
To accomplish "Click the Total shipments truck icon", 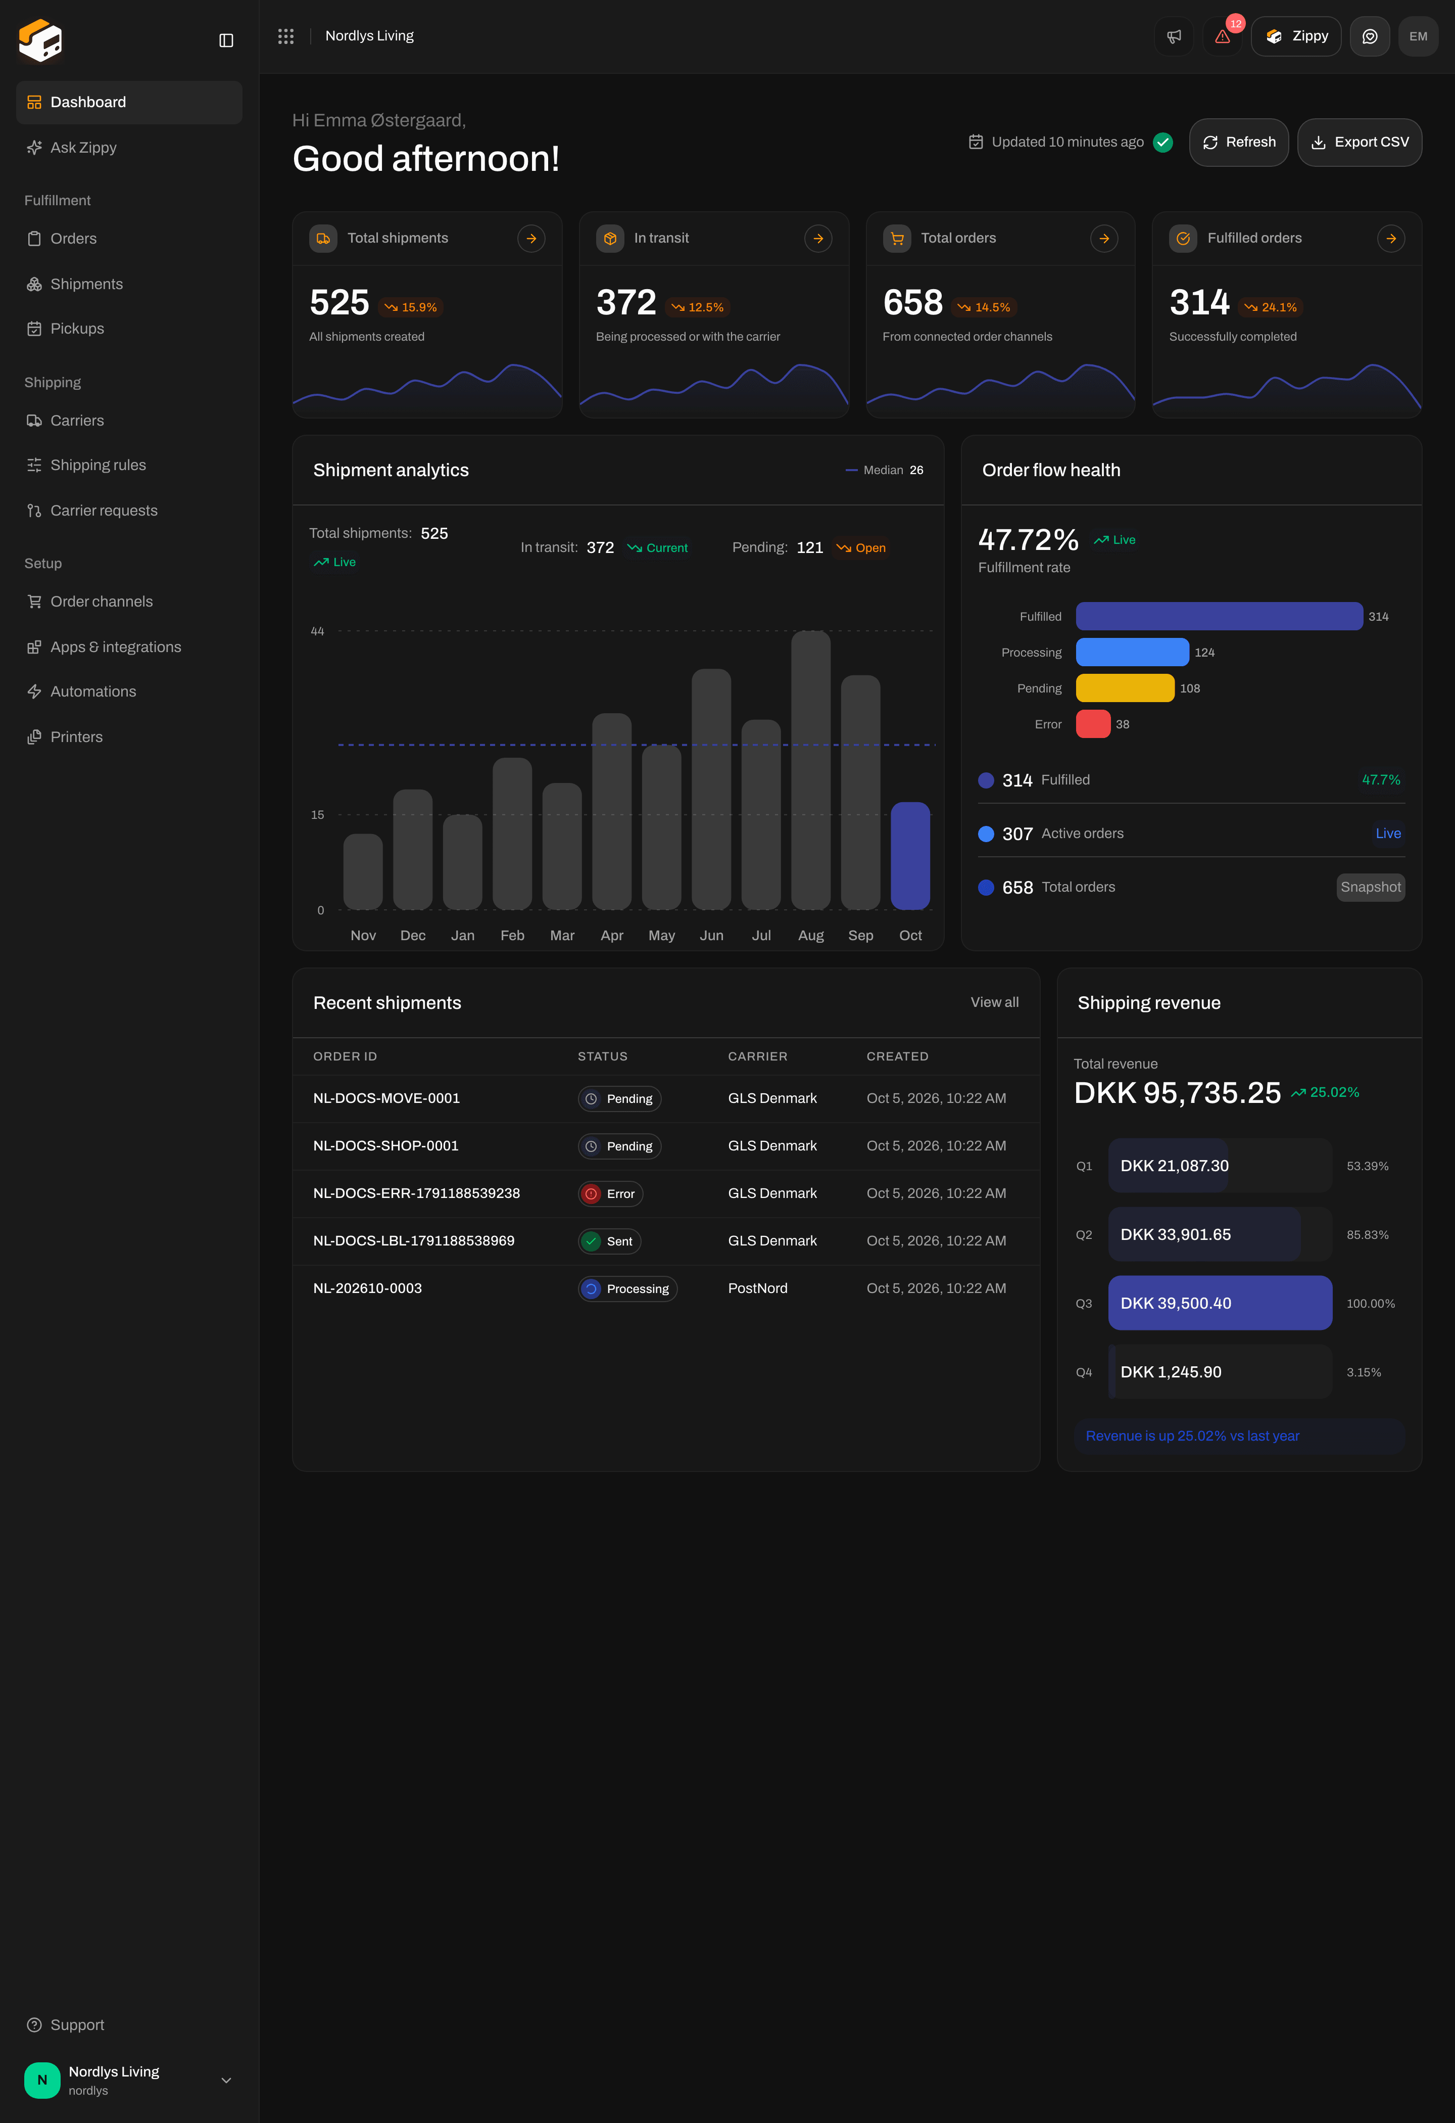I will click(323, 239).
